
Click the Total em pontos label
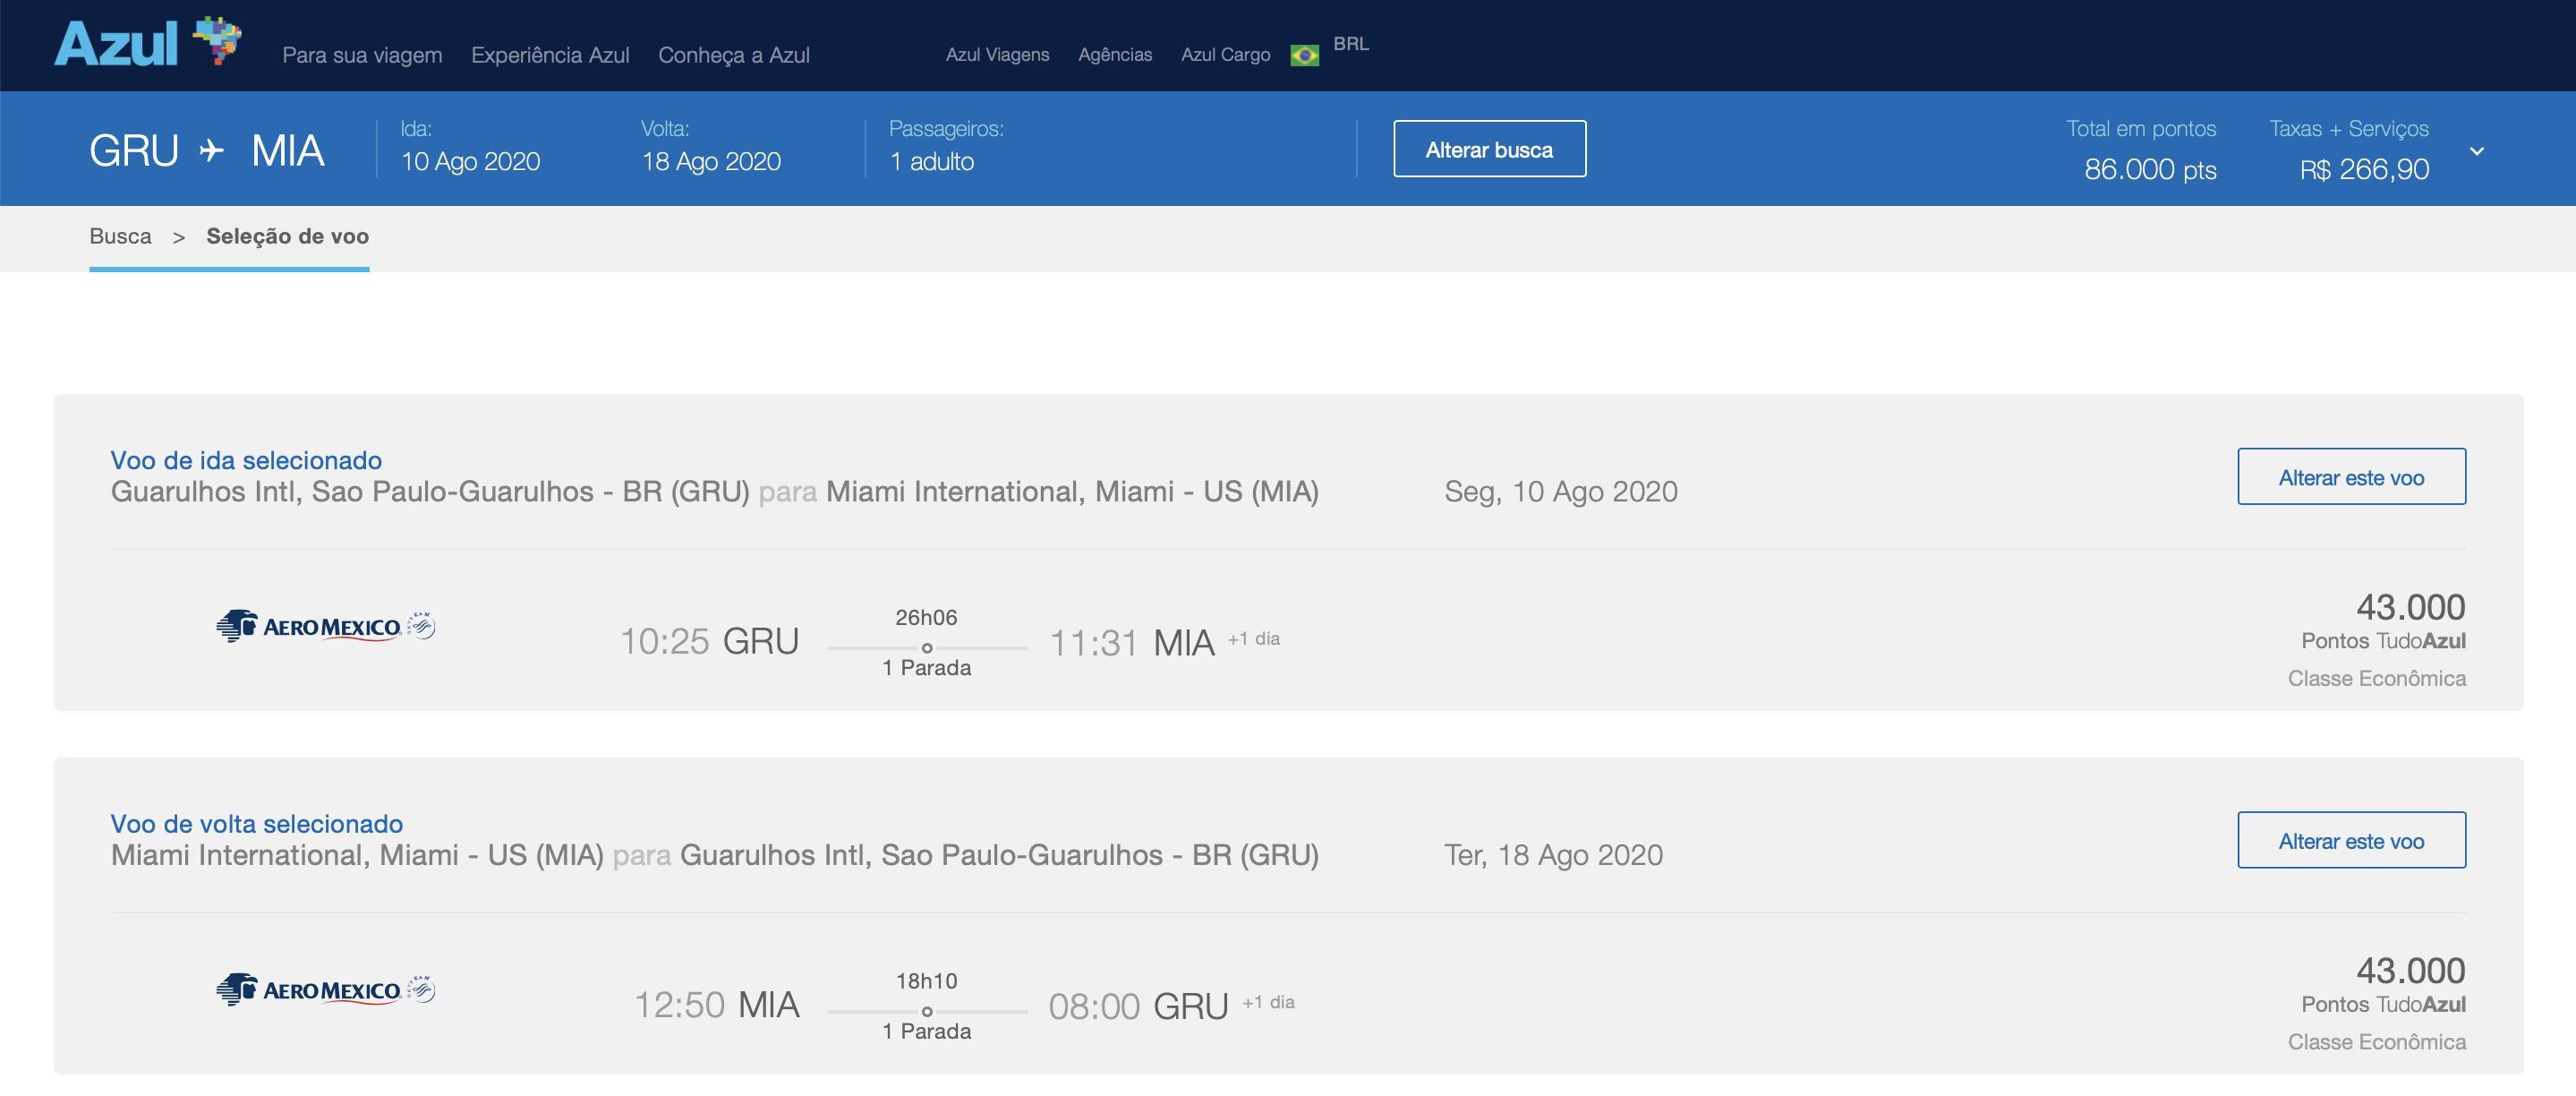[x=2142, y=128]
